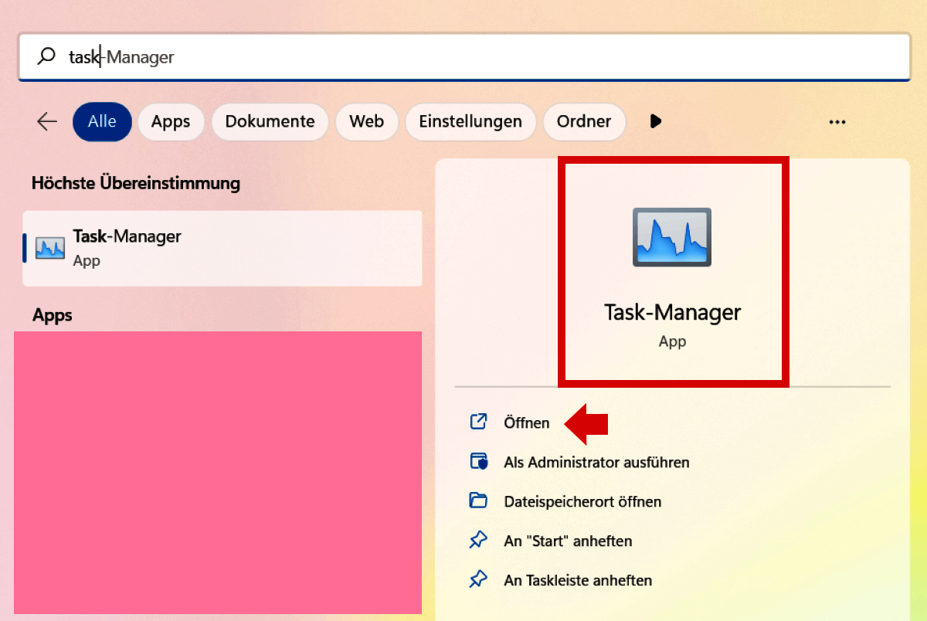Screen dimensions: 927x621
Task: Click small Task-Manager icon in best match
Action: point(50,248)
